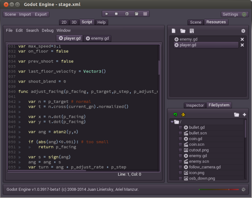Click the cutout.png image icon
Screen dimensions: 252x198
pos(186,150)
